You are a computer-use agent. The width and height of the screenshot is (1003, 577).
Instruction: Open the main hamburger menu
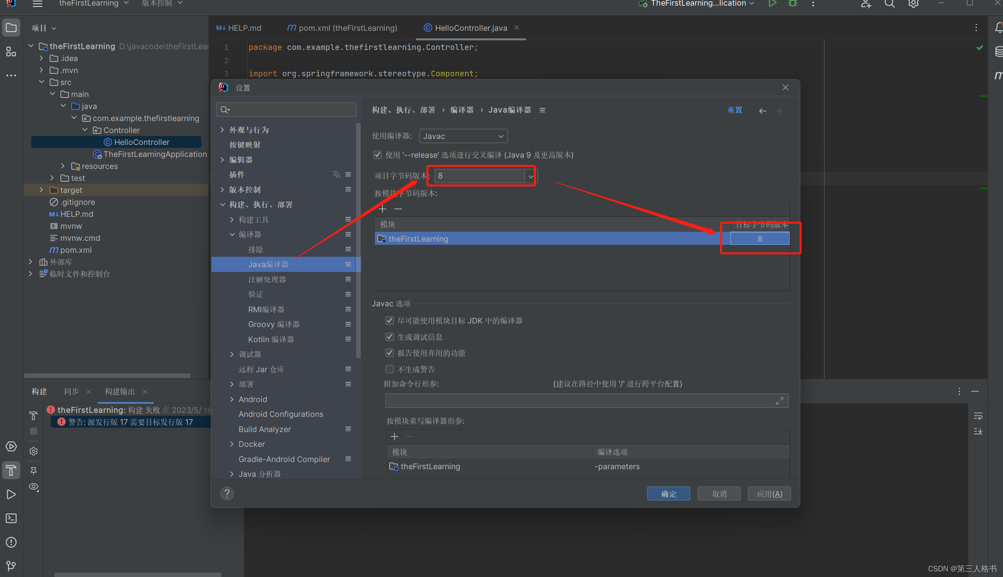click(x=38, y=4)
